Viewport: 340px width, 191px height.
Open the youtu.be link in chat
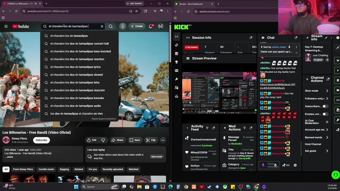click(278, 86)
